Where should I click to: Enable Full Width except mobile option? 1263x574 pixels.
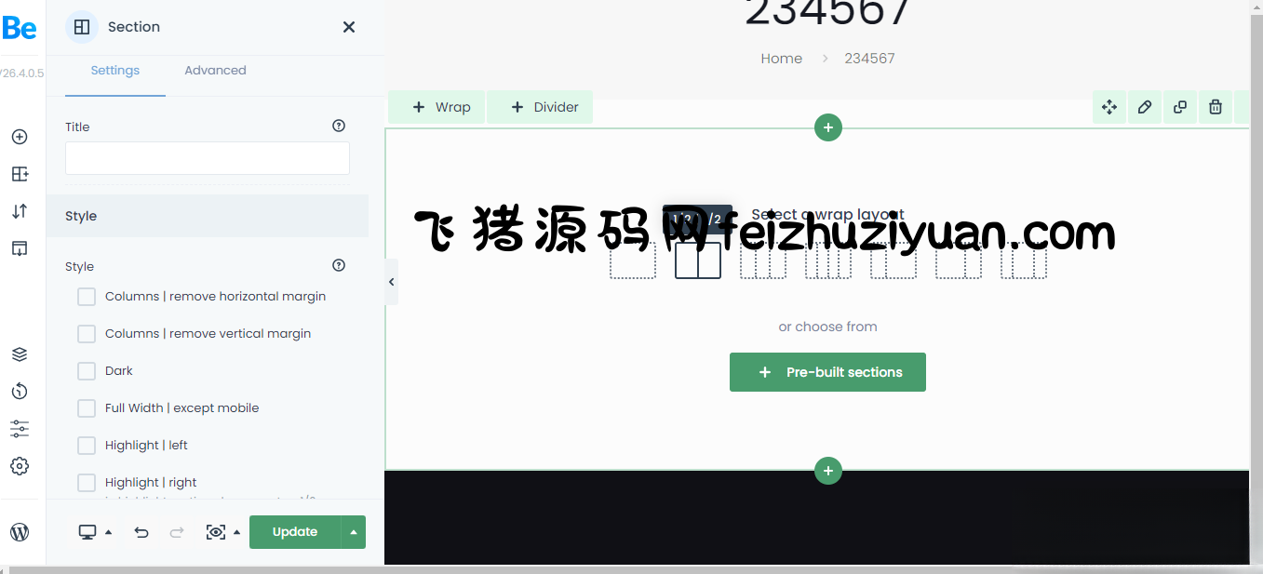pyautogui.click(x=87, y=407)
